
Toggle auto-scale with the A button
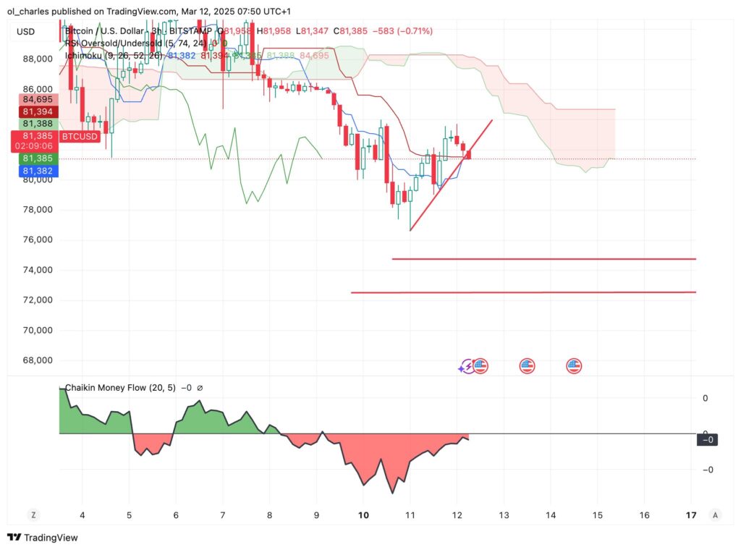[715, 515]
